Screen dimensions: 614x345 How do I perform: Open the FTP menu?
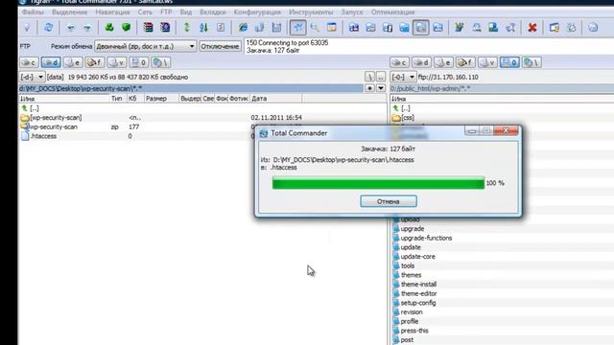pos(166,12)
